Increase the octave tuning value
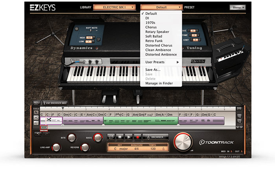275x169 pixels. 197,31
